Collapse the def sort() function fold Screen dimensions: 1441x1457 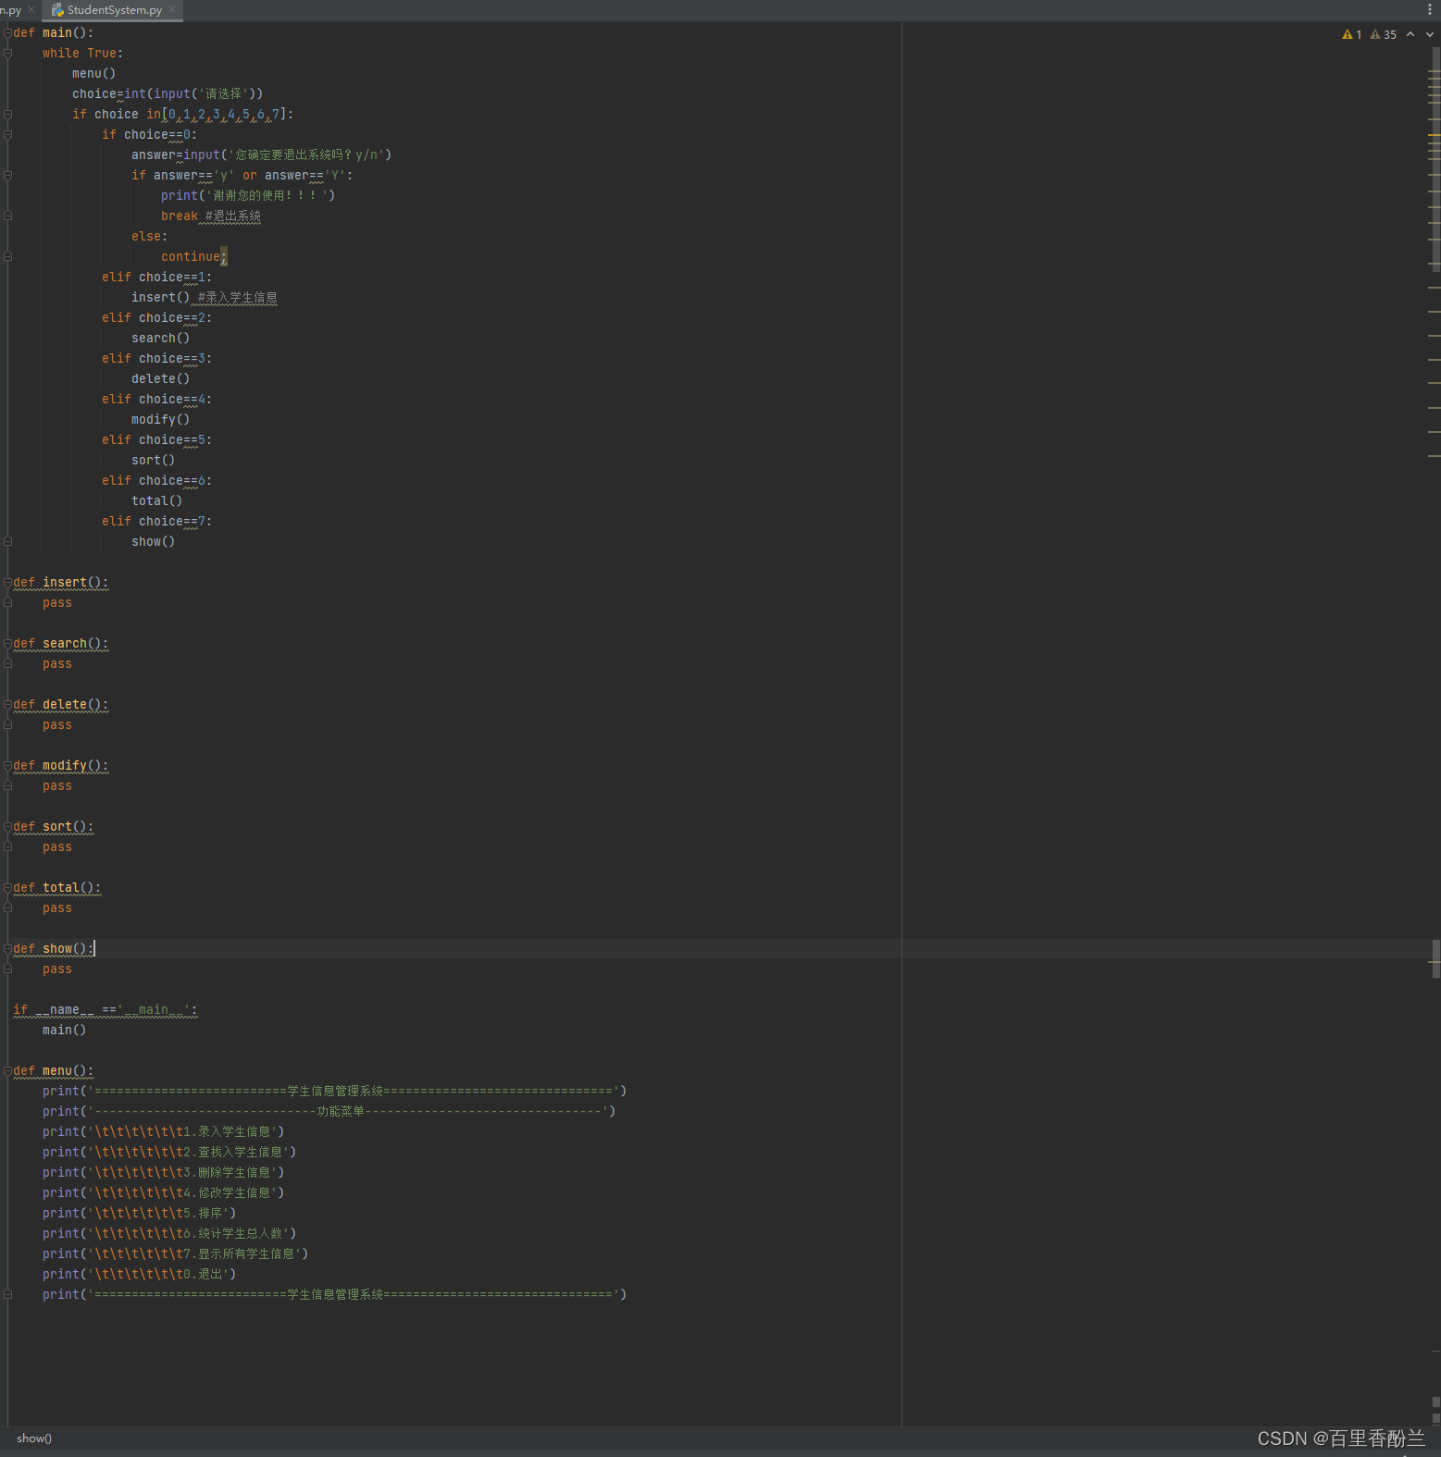point(7,826)
